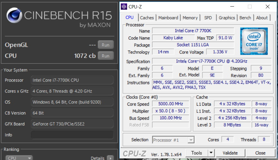Click the Stepping value 9
The width and height of the screenshot is (278, 160).
point(261,68)
